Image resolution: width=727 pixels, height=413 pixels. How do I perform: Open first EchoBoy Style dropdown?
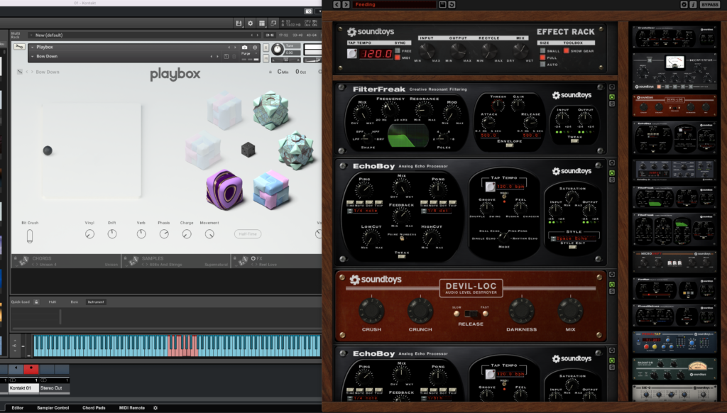pyautogui.click(x=554, y=238)
